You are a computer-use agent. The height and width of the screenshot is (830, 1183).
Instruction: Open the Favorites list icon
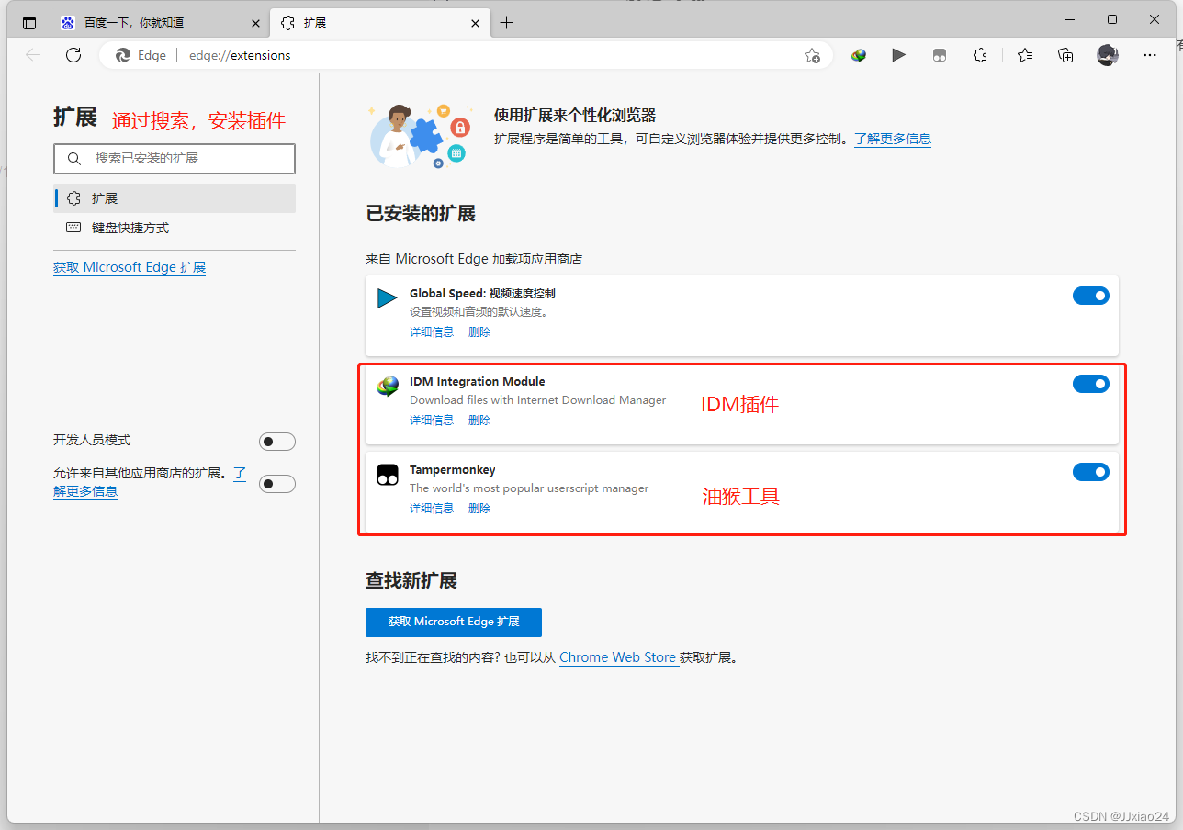coord(1025,55)
